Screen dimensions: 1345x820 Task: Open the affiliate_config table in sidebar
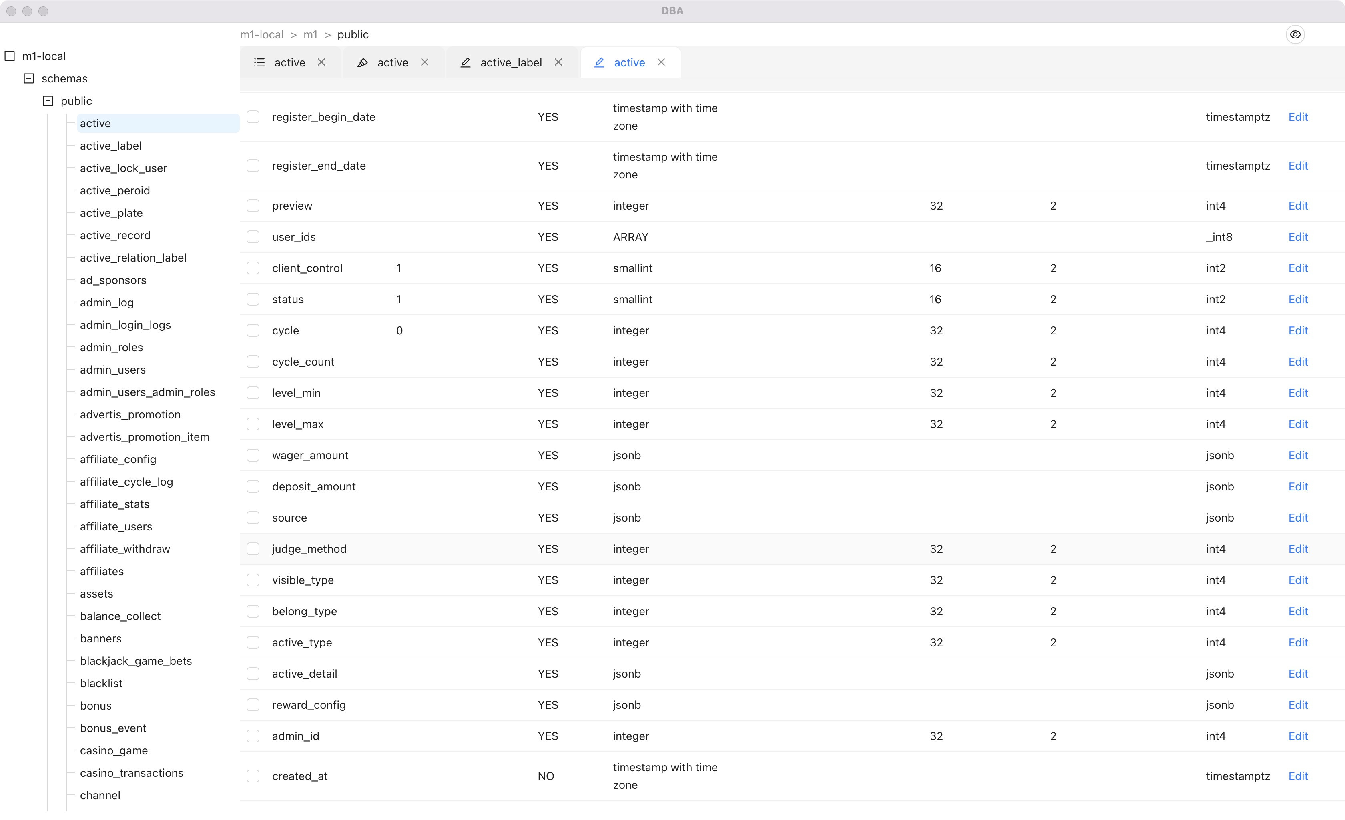click(118, 459)
